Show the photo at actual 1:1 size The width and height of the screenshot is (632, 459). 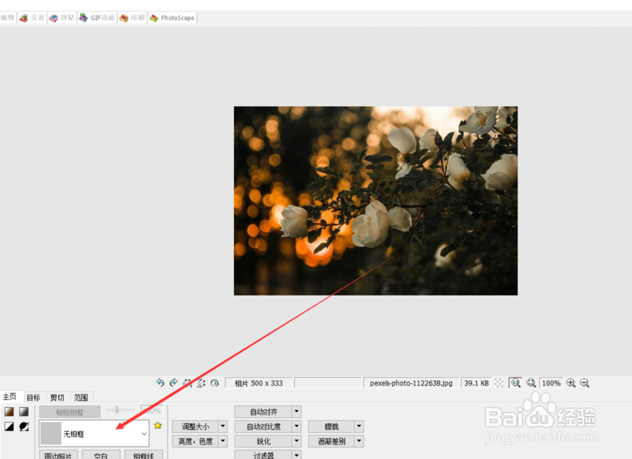pos(515,382)
